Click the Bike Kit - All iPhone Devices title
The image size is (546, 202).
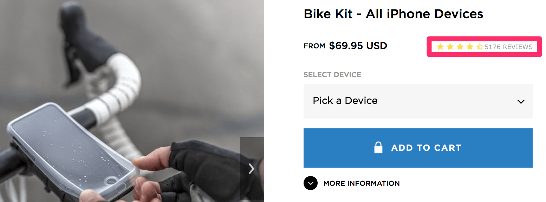(x=393, y=14)
